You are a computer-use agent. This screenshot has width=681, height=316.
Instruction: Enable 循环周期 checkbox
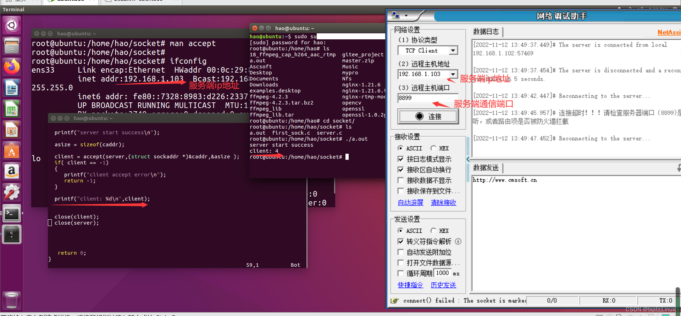tap(401, 273)
